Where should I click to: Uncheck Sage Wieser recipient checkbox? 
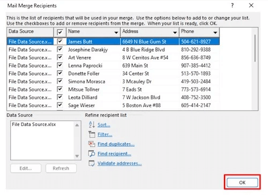tap(59, 105)
